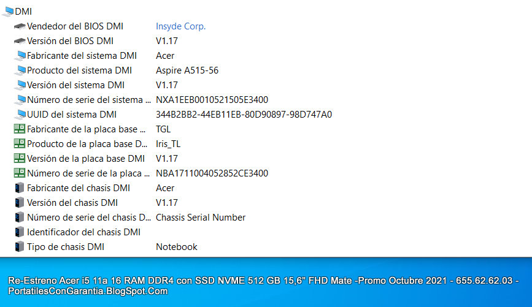532x307 pixels.
Task: Select the Versión del chasis DMI label
Action: (x=72, y=203)
